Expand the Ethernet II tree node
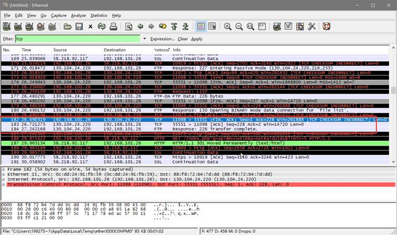The height and width of the screenshot is (235, 397). [x=4, y=175]
